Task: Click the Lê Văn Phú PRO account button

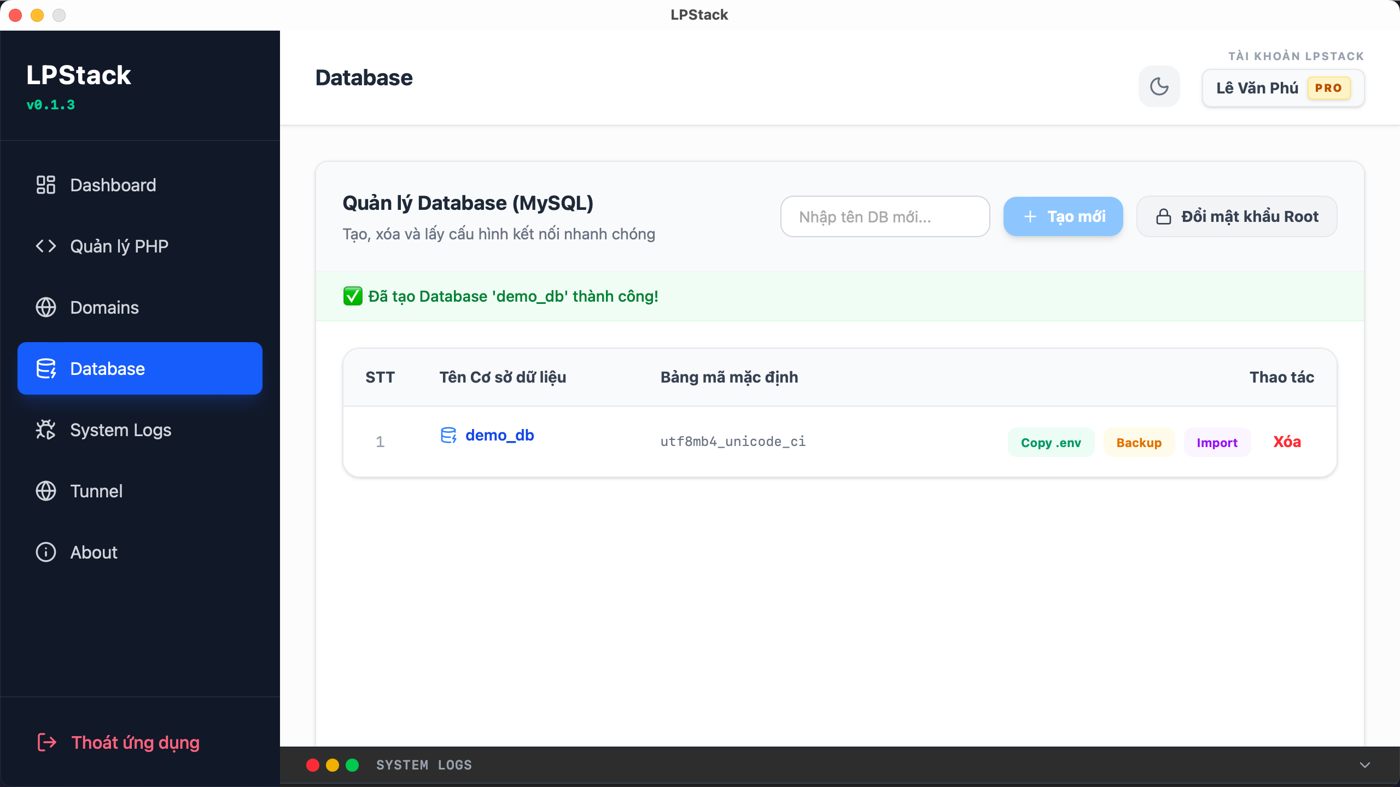Action: pos(1282,88)
